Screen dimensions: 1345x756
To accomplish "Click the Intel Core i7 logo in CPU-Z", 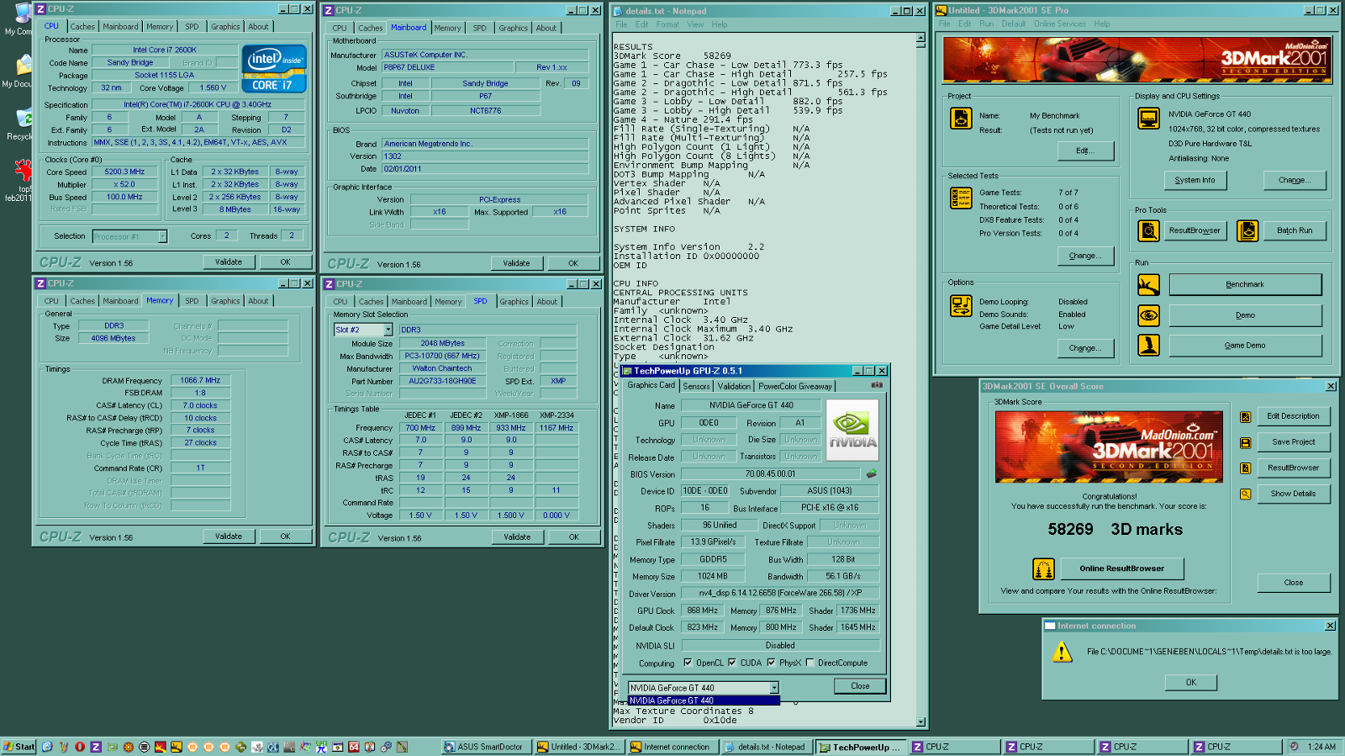I will (274, 68).
